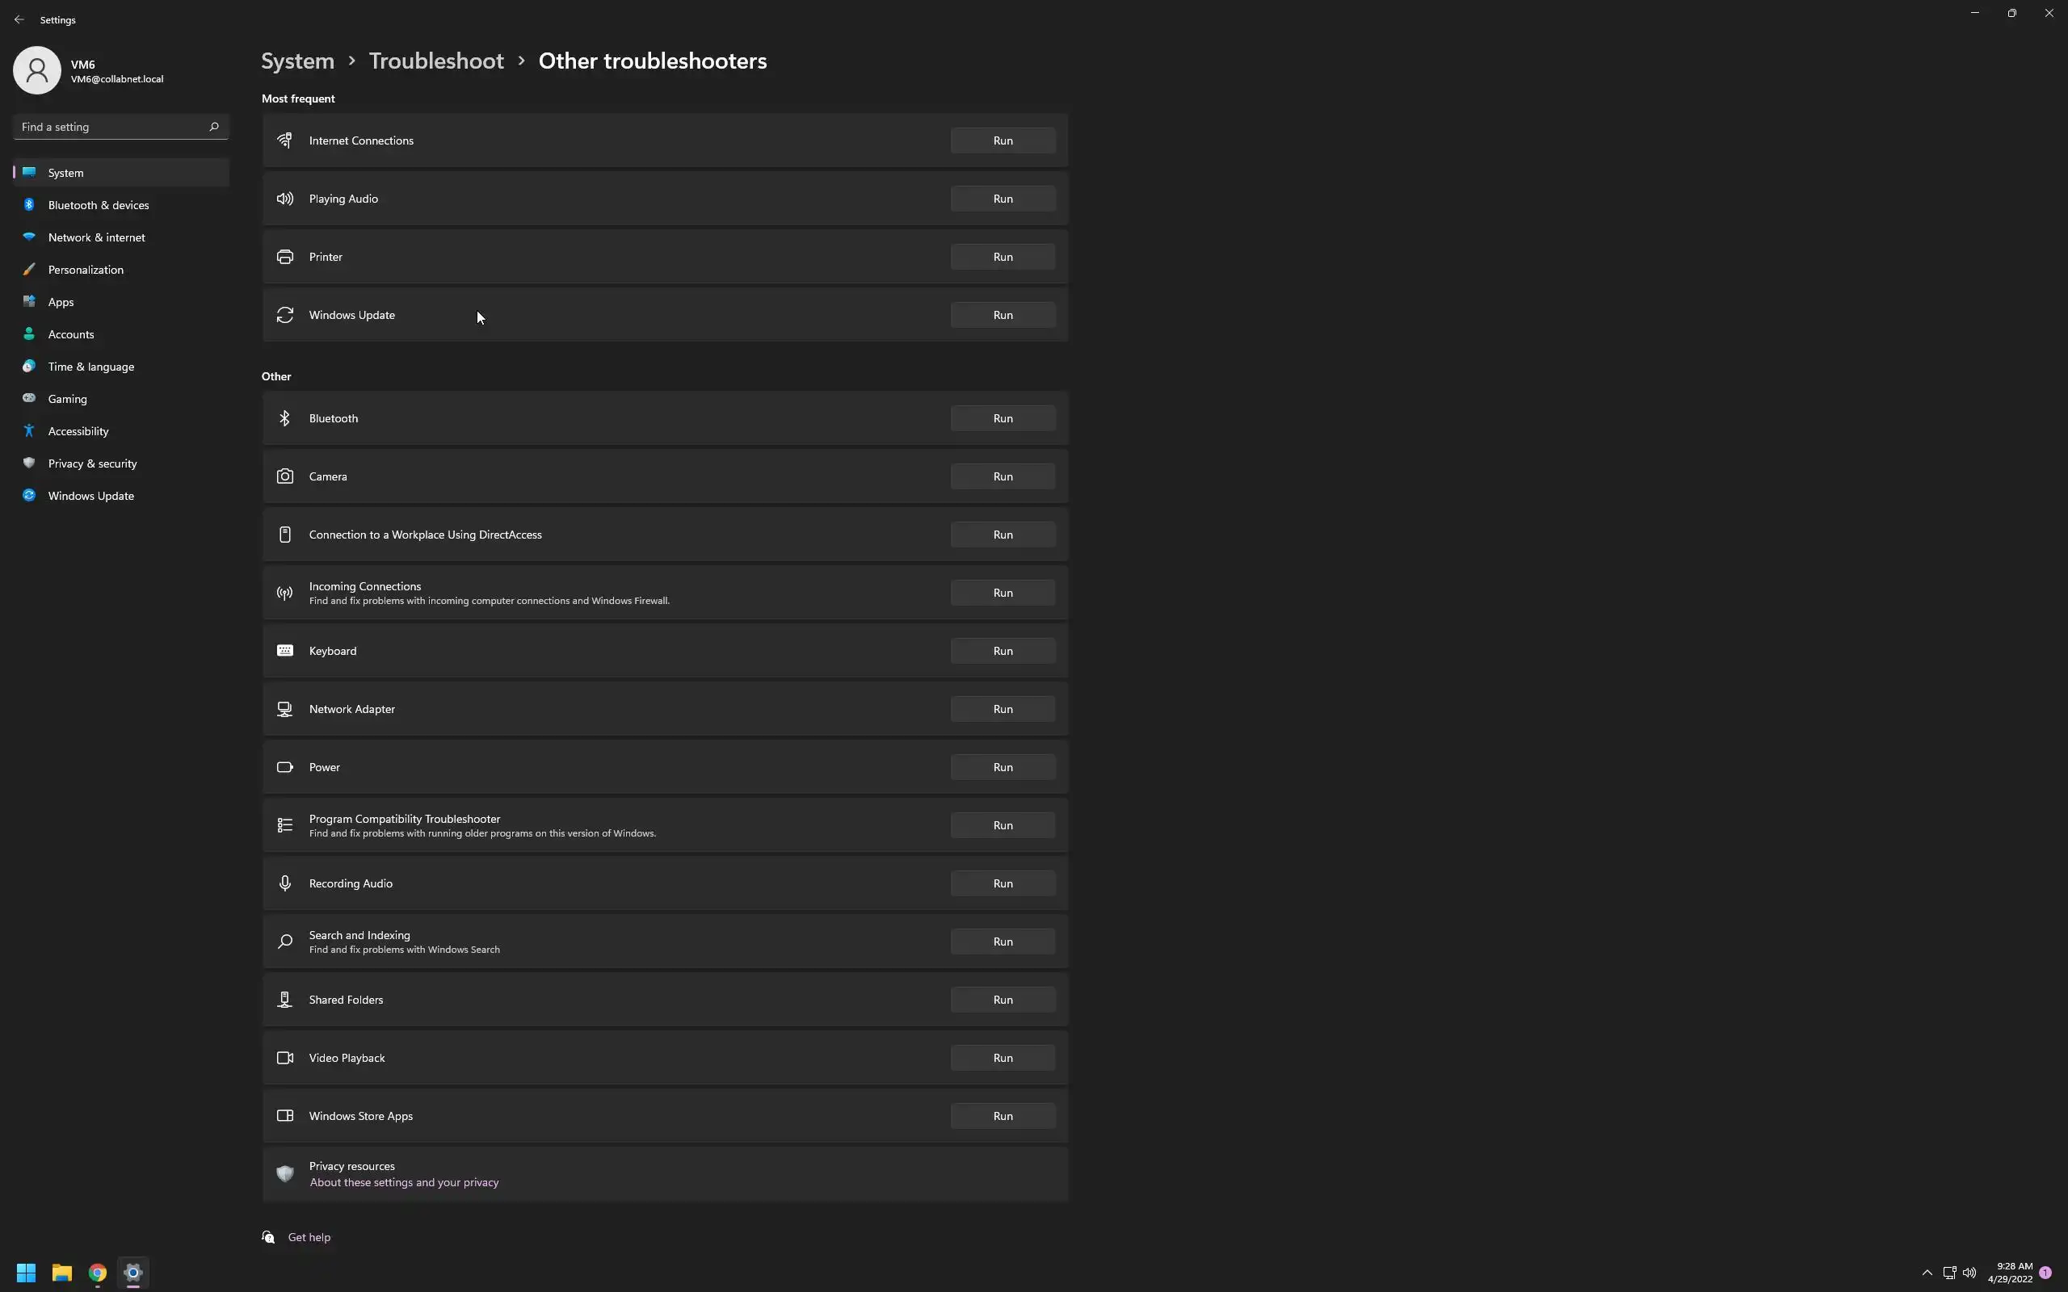
Task: Open Bluetooth & devices settings
Action: (x=99, y=205)
